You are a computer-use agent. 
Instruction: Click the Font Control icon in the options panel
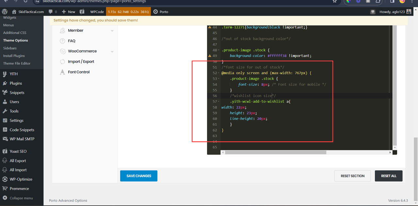pyautogui.click(x=62, y=72)
